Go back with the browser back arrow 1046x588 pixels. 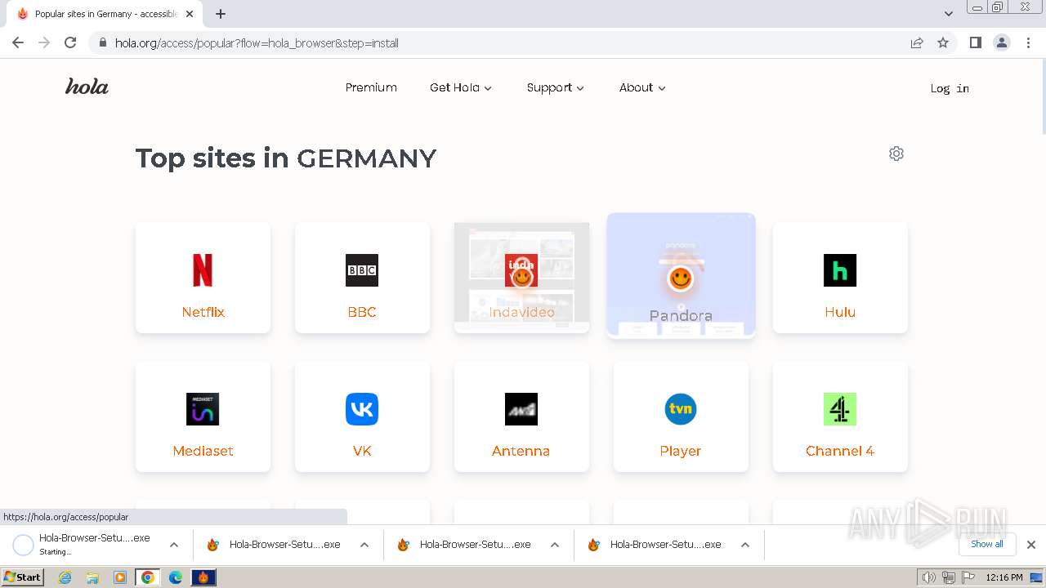click(x=18, y=42)
